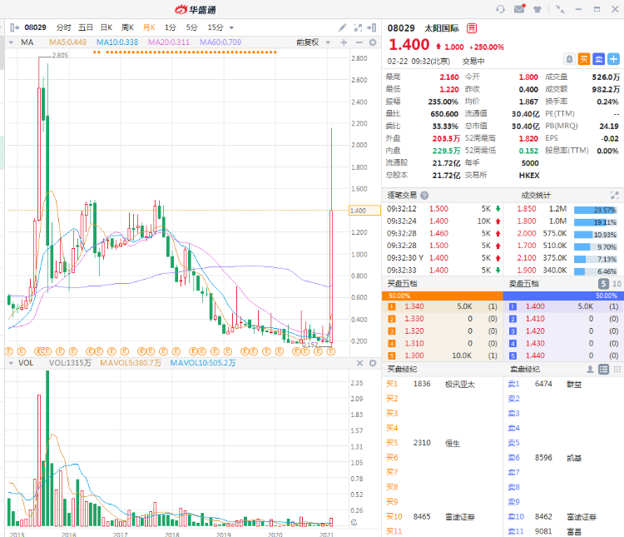Click the stock code 08029 above the chart
The image size is (624, 537).
tap(36, 27)
